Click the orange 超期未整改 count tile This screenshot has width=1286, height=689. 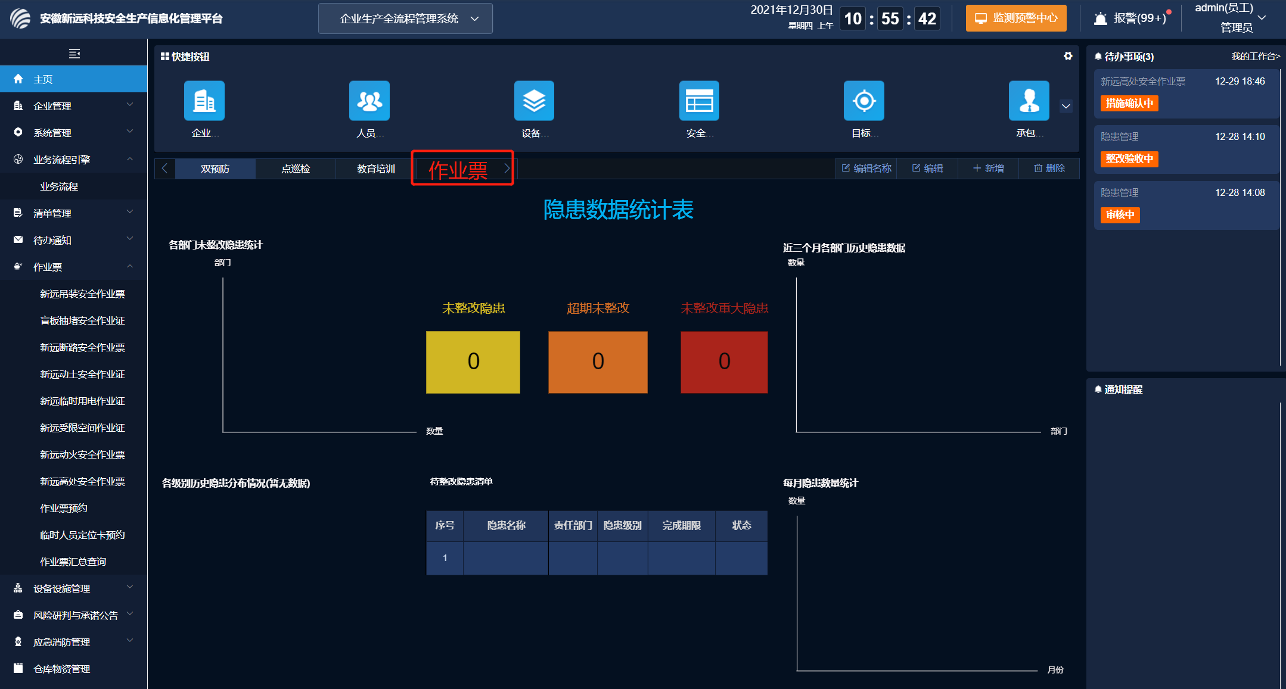pos(598,362)
